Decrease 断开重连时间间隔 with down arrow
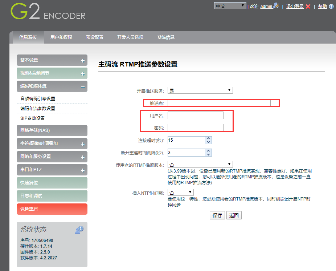The image size is (336, 271). pyautogui.click(x=209, y=154)
